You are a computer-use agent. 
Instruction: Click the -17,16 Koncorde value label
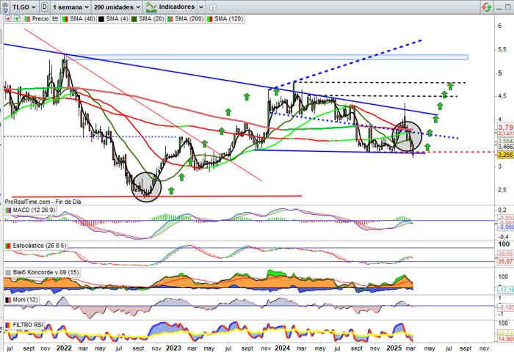click(505, 290)
